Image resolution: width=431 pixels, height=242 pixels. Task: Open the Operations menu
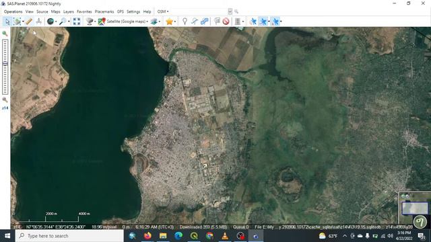(x=13, y=11)
